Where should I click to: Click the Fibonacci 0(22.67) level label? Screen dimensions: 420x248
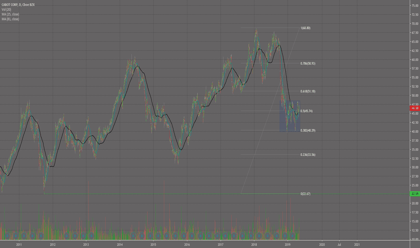click(x=306, y=194)
